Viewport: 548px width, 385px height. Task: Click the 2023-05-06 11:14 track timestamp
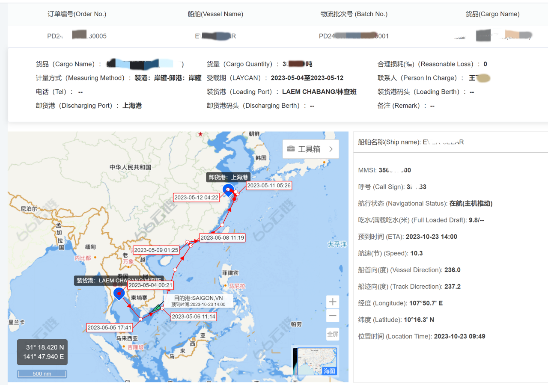194,317
